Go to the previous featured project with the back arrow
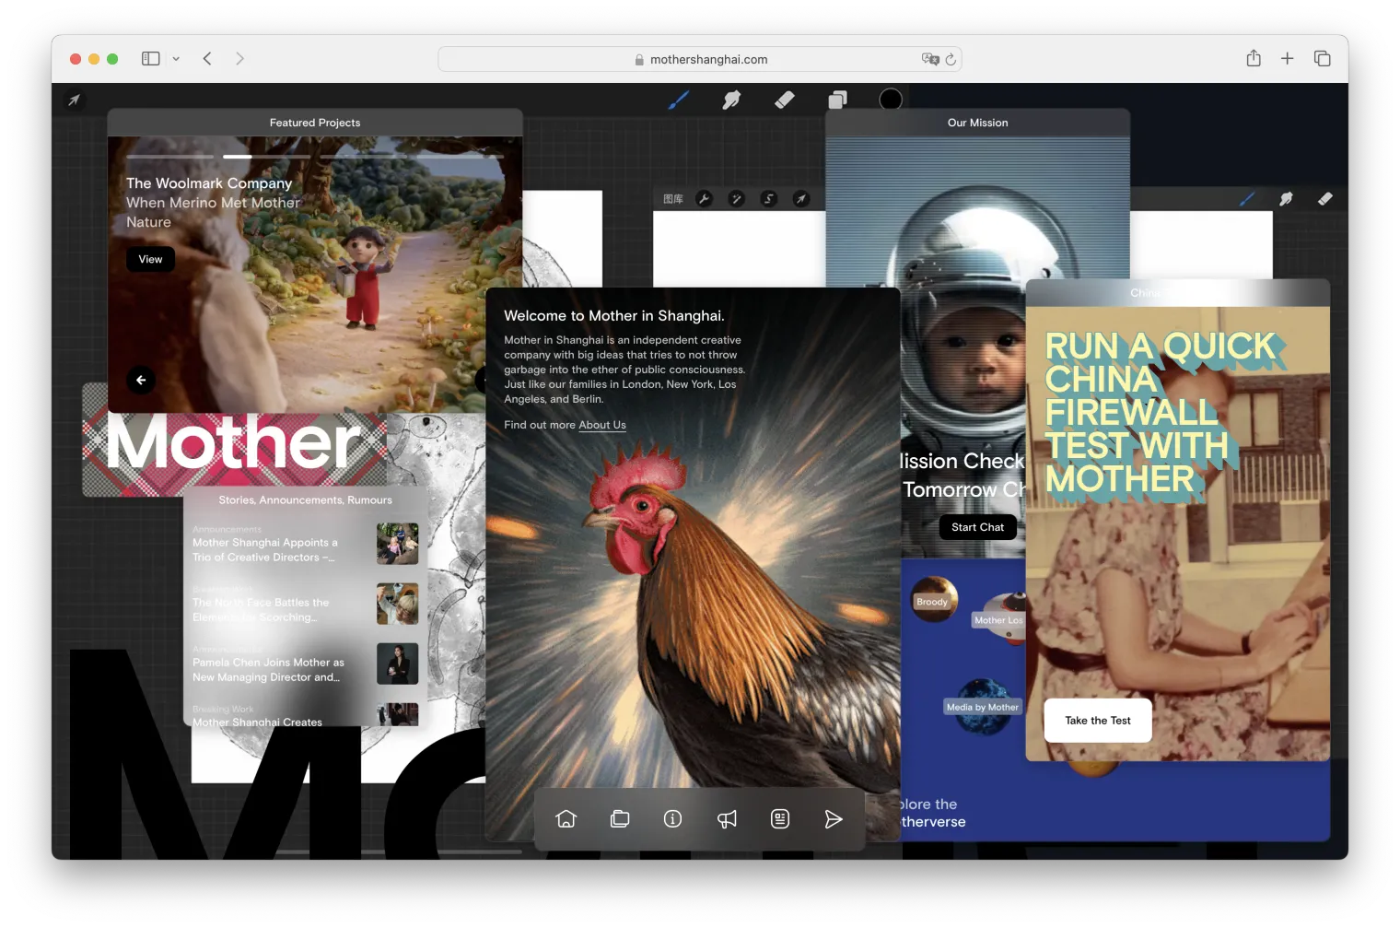 tap(141, 380)
